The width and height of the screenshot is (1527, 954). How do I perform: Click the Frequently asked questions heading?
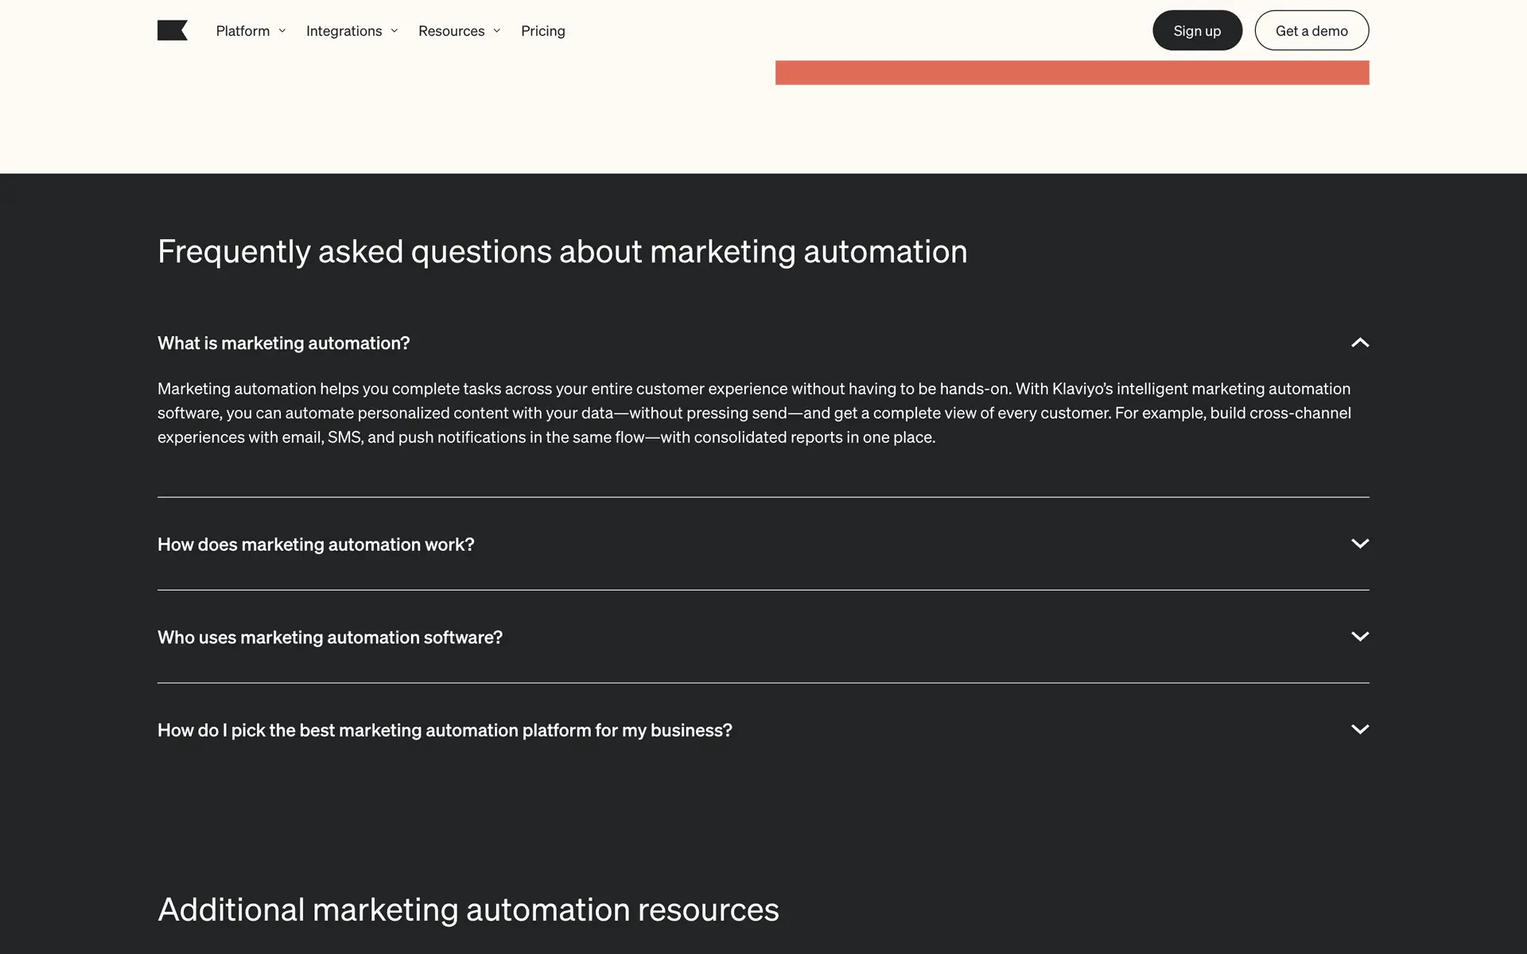point(561,252)
